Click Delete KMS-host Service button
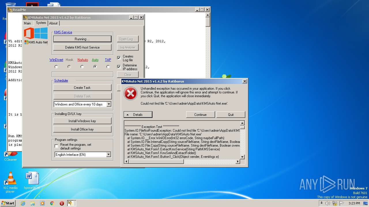369x207 pixels. coord(82,47)
